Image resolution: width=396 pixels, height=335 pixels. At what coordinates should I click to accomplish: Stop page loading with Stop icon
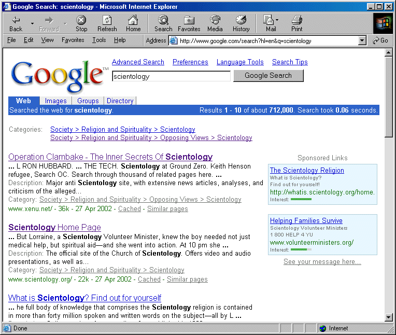[x=81, y=20]
